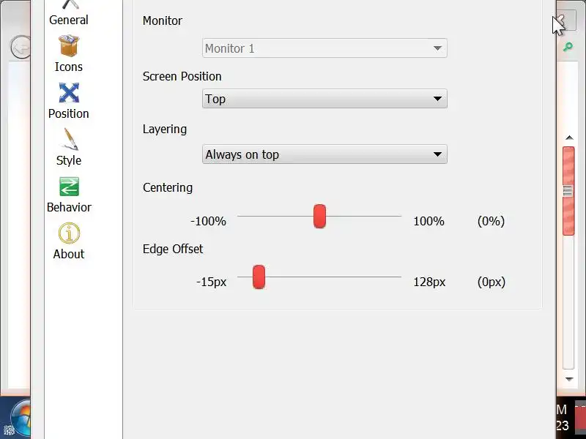Open the Layering dropdown set to Always on top
Screen dimensions: 586x439
(324, 154)
